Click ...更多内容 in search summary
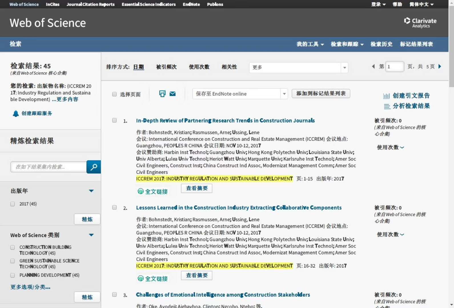Viewport: 454px width, 308px height. [x=65, y=100]
